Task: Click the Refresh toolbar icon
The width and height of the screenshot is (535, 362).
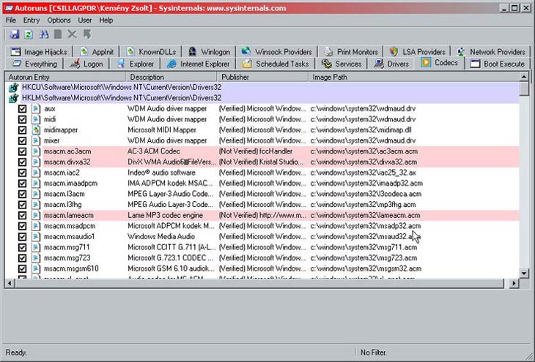Action: [28, 34]
